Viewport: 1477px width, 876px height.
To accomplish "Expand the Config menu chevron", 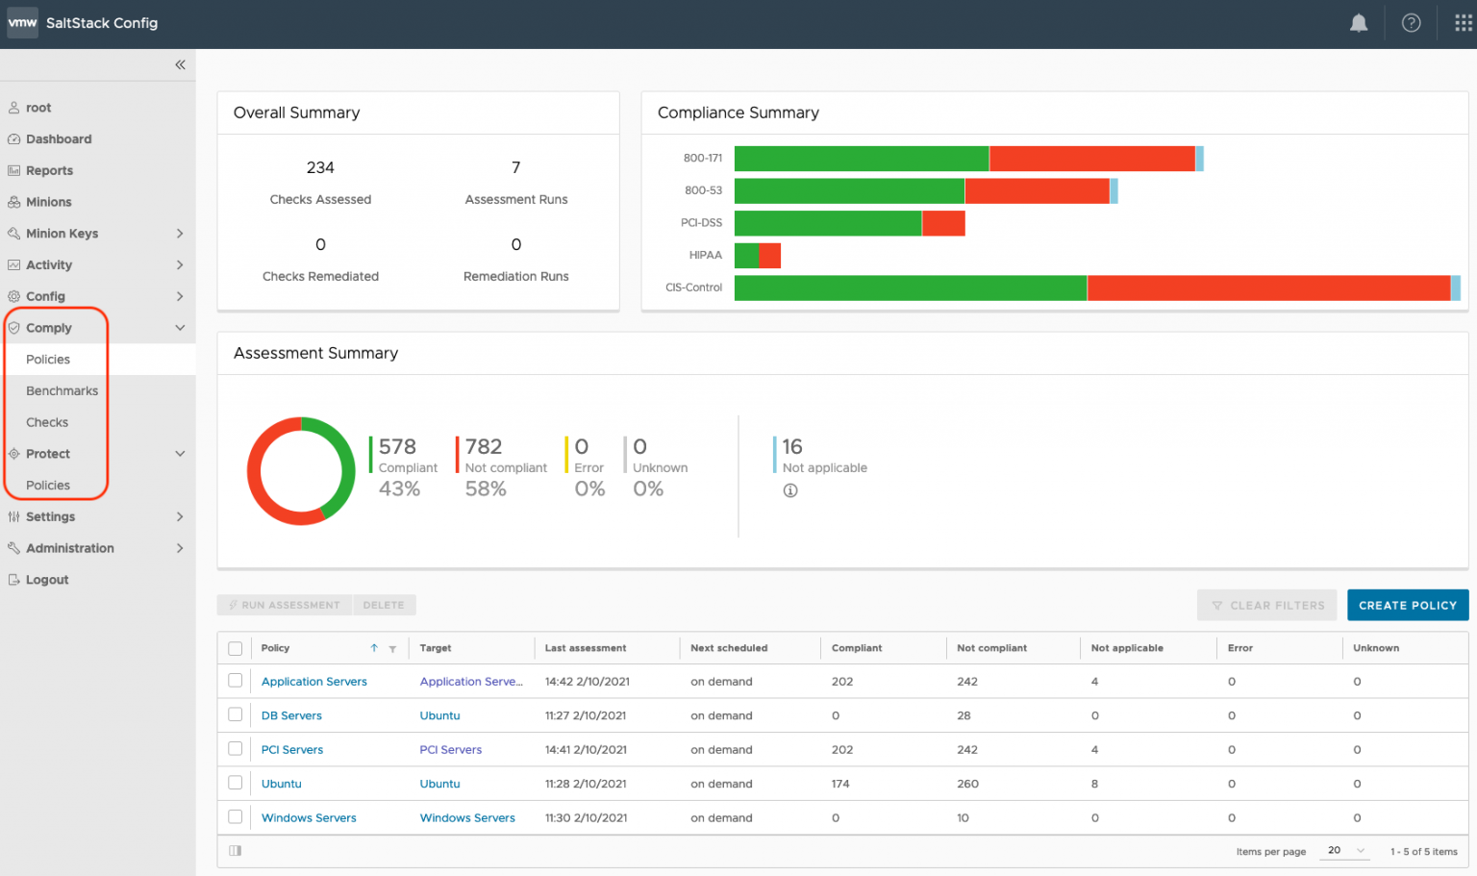I will click(180, 296).
